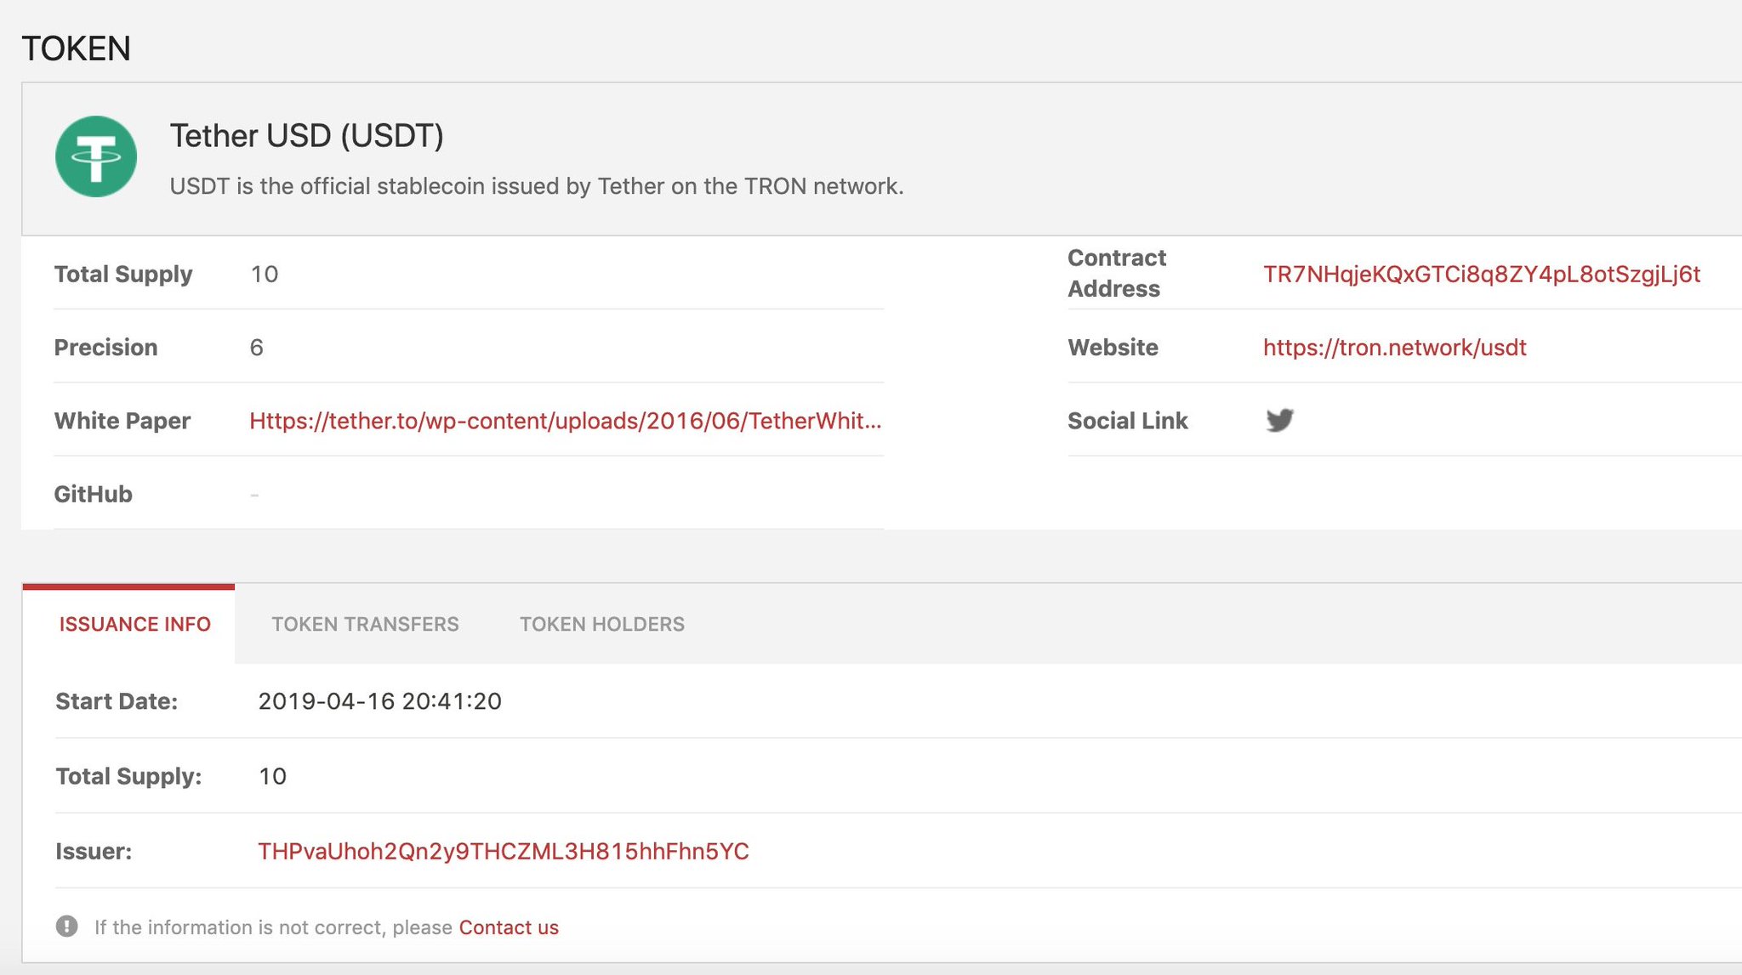Click the GitHub empty dash value
The height and width of the screenshot is (975, 1742).
point(254,494)
